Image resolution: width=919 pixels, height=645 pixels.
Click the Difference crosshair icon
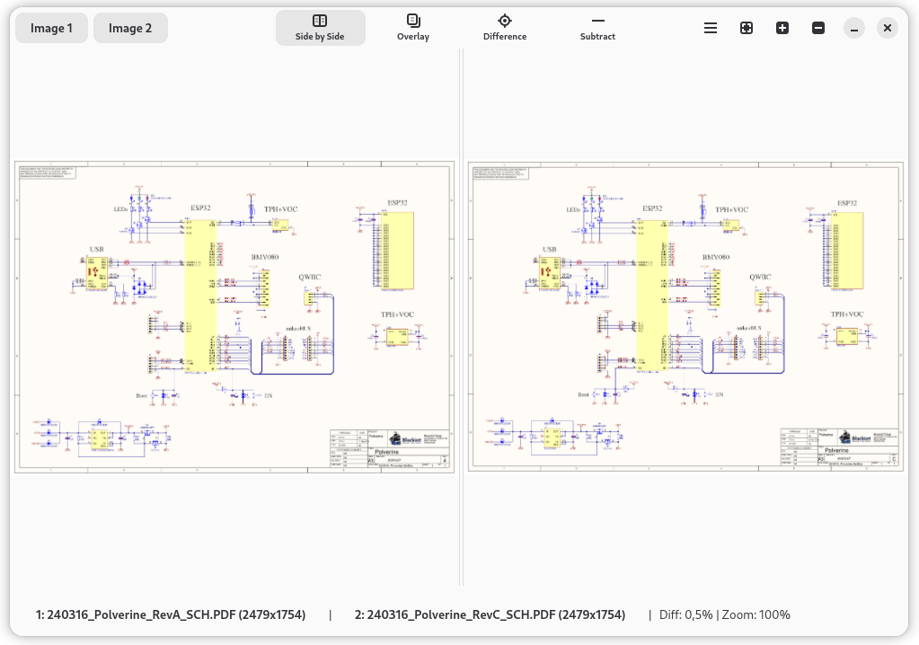(504, 20)
